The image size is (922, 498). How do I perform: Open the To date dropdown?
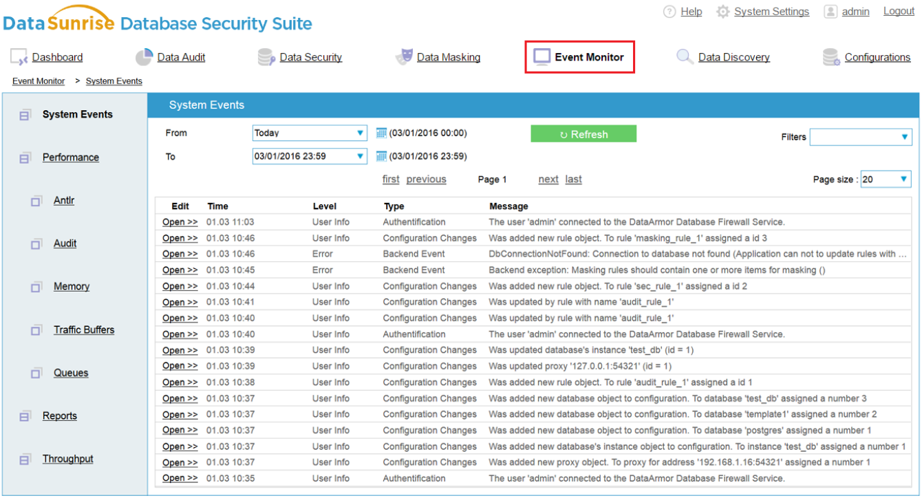pos(310,156)
